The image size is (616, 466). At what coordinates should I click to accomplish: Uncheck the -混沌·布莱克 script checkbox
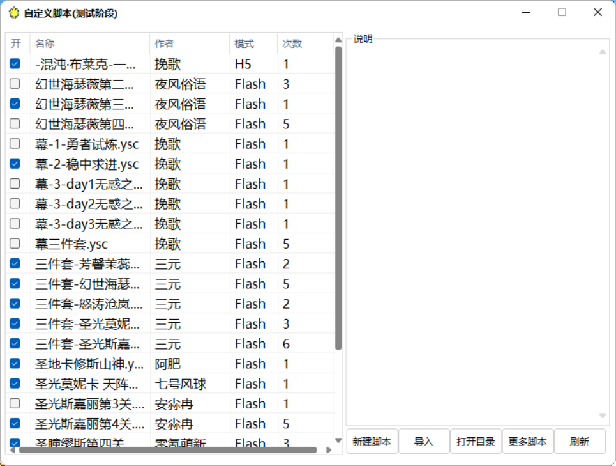15,64
